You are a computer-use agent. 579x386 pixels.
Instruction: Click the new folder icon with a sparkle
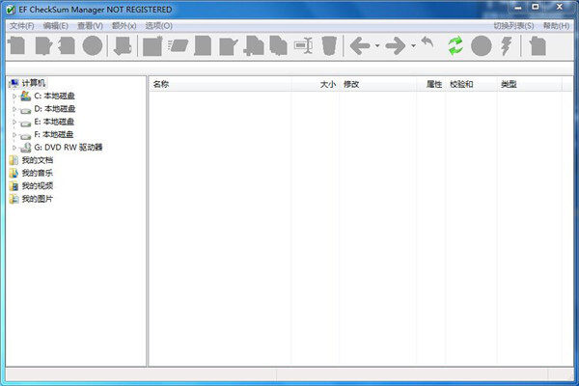pyautogui.click(x=152, y=45)
